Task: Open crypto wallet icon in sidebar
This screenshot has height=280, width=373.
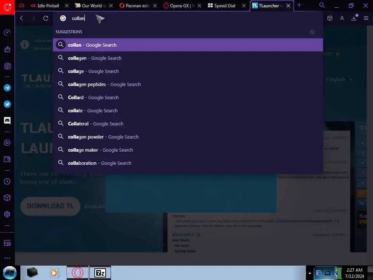Action: click(x=7, y=159)
